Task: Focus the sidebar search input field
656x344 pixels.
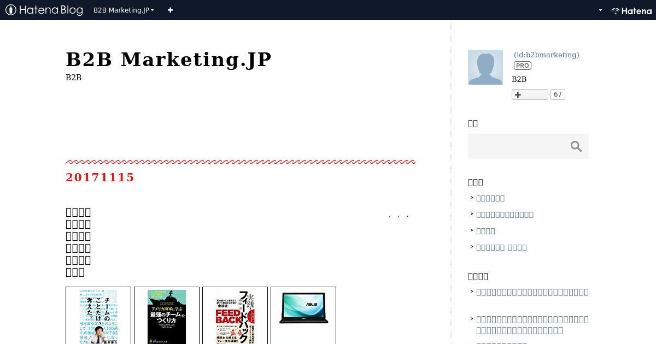Action: point(517,146)
